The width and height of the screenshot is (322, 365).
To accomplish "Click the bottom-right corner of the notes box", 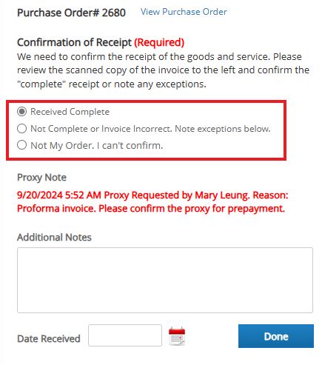I will pos(310,310).
